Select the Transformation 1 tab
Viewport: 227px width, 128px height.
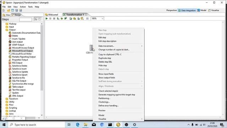[x=75, y=15]
